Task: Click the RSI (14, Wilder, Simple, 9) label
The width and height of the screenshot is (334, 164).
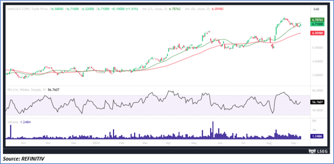Action: tap(27, 90)
